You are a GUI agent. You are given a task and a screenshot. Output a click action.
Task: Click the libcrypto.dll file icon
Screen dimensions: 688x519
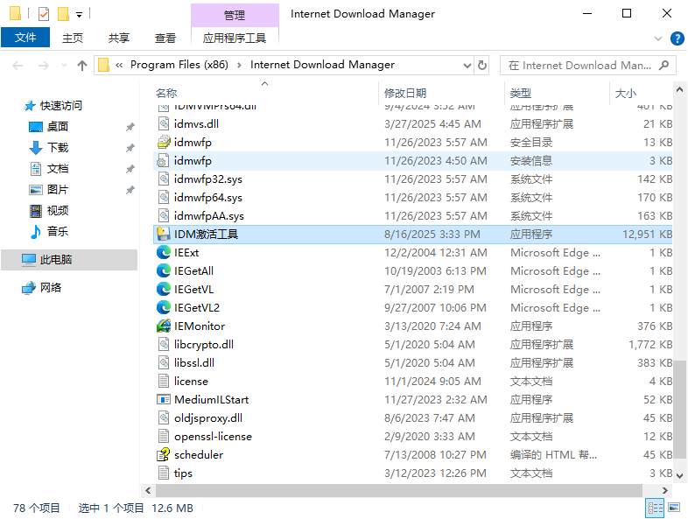click(x=163, y=344)
